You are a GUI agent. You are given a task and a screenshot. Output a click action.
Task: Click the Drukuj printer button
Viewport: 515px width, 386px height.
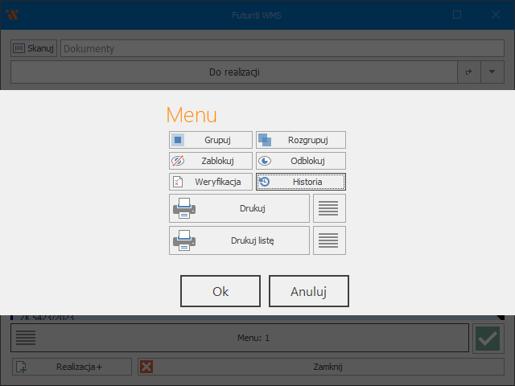pos(239,208)
